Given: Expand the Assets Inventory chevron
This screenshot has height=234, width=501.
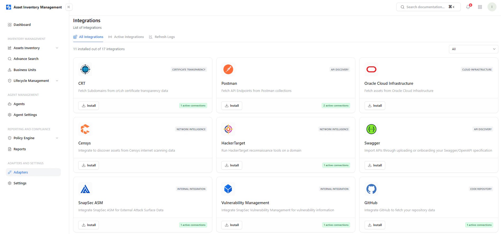Looking at the screenshot, I should coord(57,48).
